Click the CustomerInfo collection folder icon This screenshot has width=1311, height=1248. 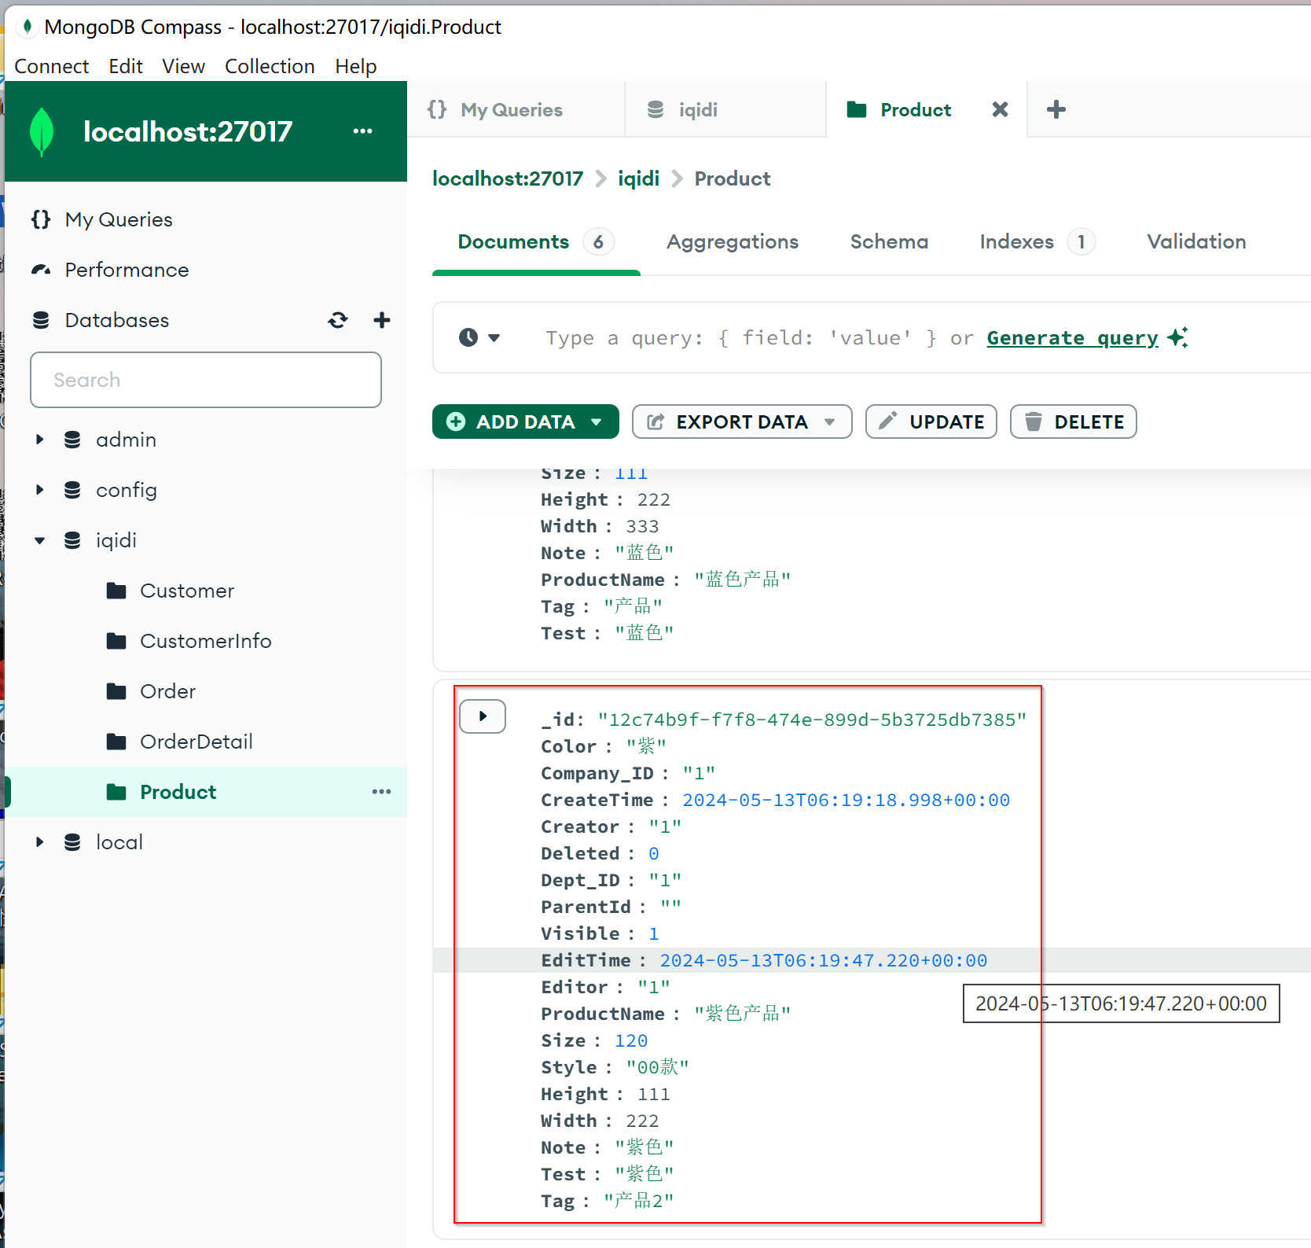[x=116, y=641]
